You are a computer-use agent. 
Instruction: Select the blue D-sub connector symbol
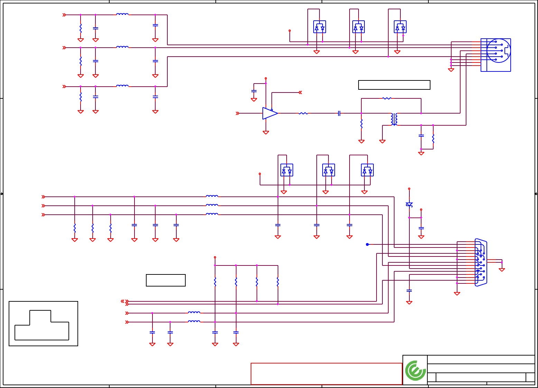481,262
